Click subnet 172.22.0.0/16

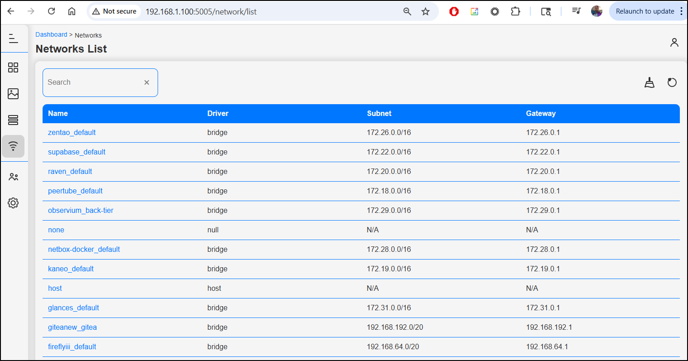click(x=389, y=152)
